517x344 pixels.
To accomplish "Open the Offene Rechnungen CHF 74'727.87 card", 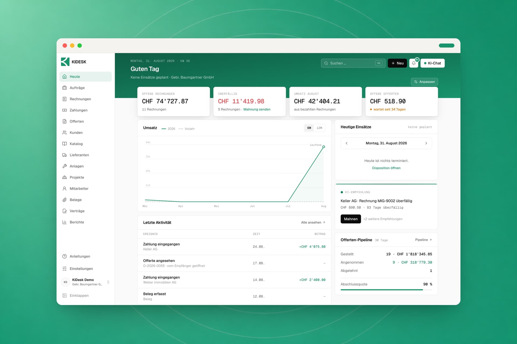I will [173, 102].
